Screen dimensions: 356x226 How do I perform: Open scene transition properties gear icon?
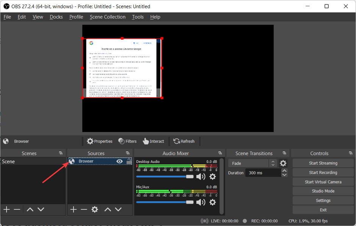click(283, 163)
